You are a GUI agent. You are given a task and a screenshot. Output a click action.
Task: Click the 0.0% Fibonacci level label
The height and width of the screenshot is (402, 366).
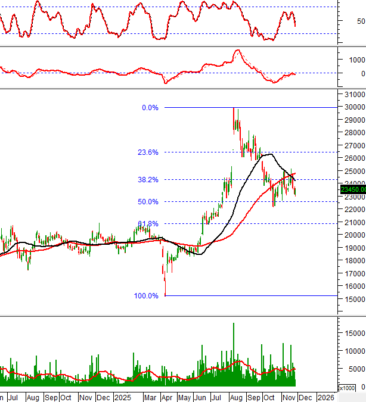150,108
